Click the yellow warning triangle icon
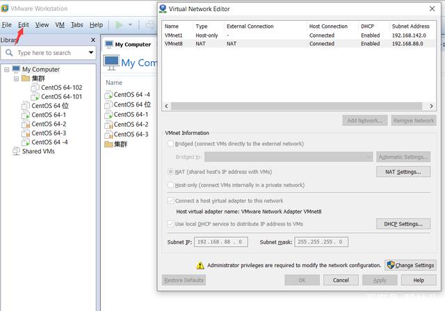This screenshot has height=311, width=445. point(200,265)
